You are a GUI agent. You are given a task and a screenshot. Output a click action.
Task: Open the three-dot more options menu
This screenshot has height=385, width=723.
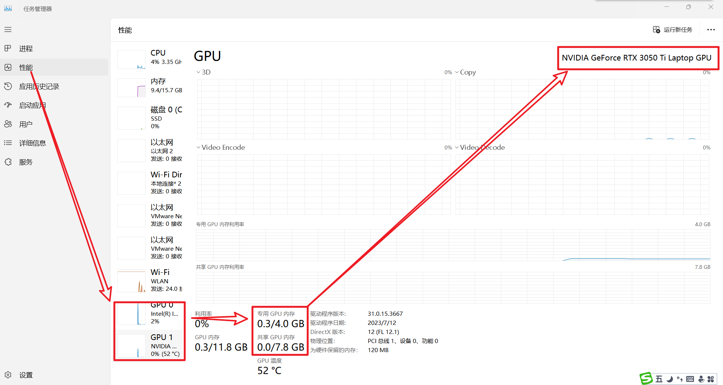[x=711, y=29]
